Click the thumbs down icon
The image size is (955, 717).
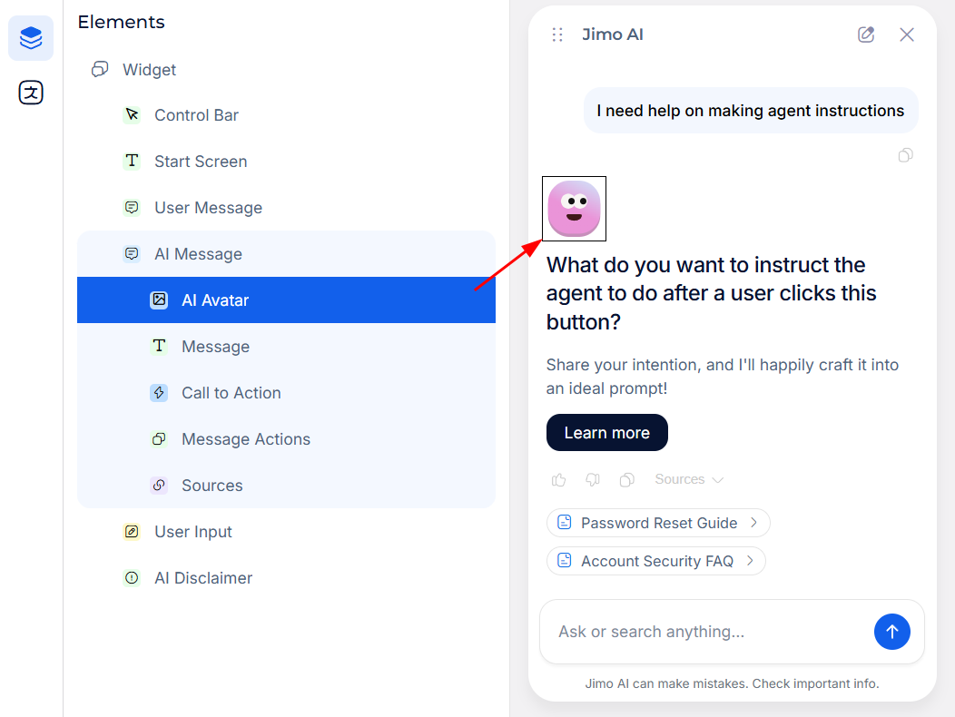pos(593,480)
